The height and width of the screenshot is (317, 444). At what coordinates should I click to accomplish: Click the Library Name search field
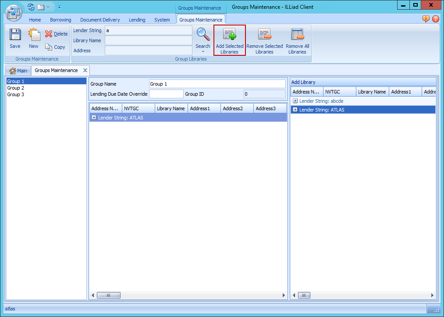pos(148,40)
